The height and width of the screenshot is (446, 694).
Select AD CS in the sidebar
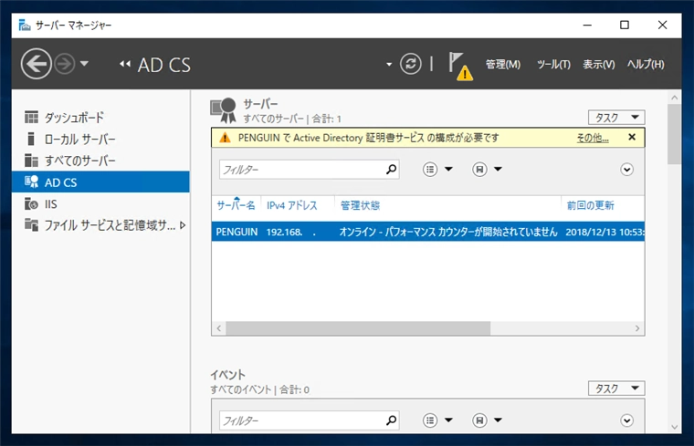pos(101,182)
